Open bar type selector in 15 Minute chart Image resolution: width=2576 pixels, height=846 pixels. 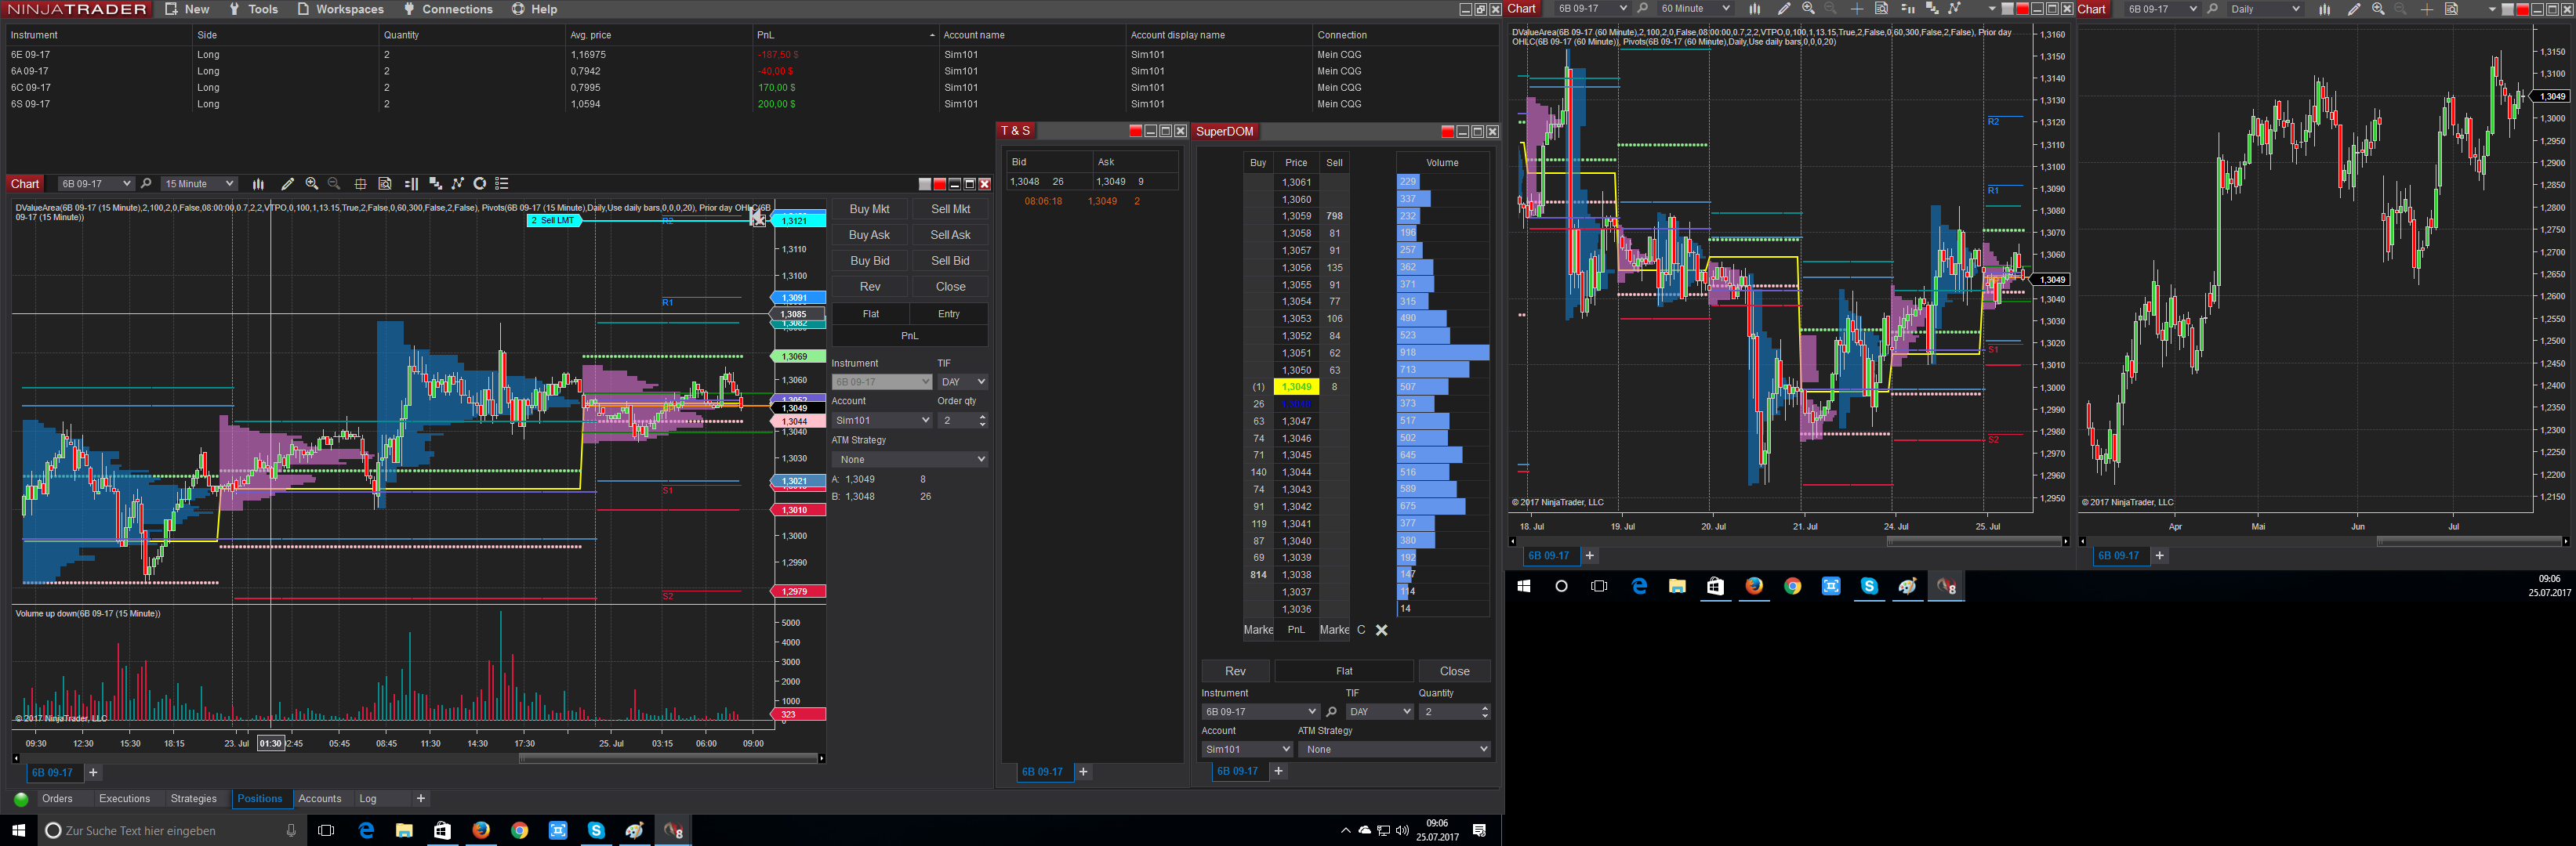(x=258, y=184)
